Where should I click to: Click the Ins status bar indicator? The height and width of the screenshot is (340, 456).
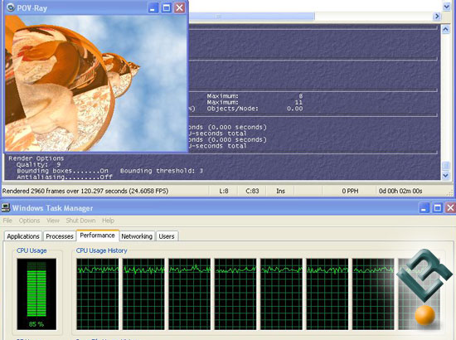coord(280,191)
